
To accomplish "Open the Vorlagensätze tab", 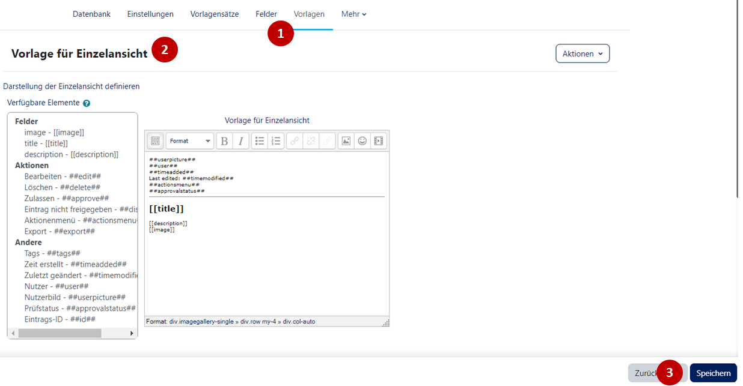I will [x=215, y=14].
